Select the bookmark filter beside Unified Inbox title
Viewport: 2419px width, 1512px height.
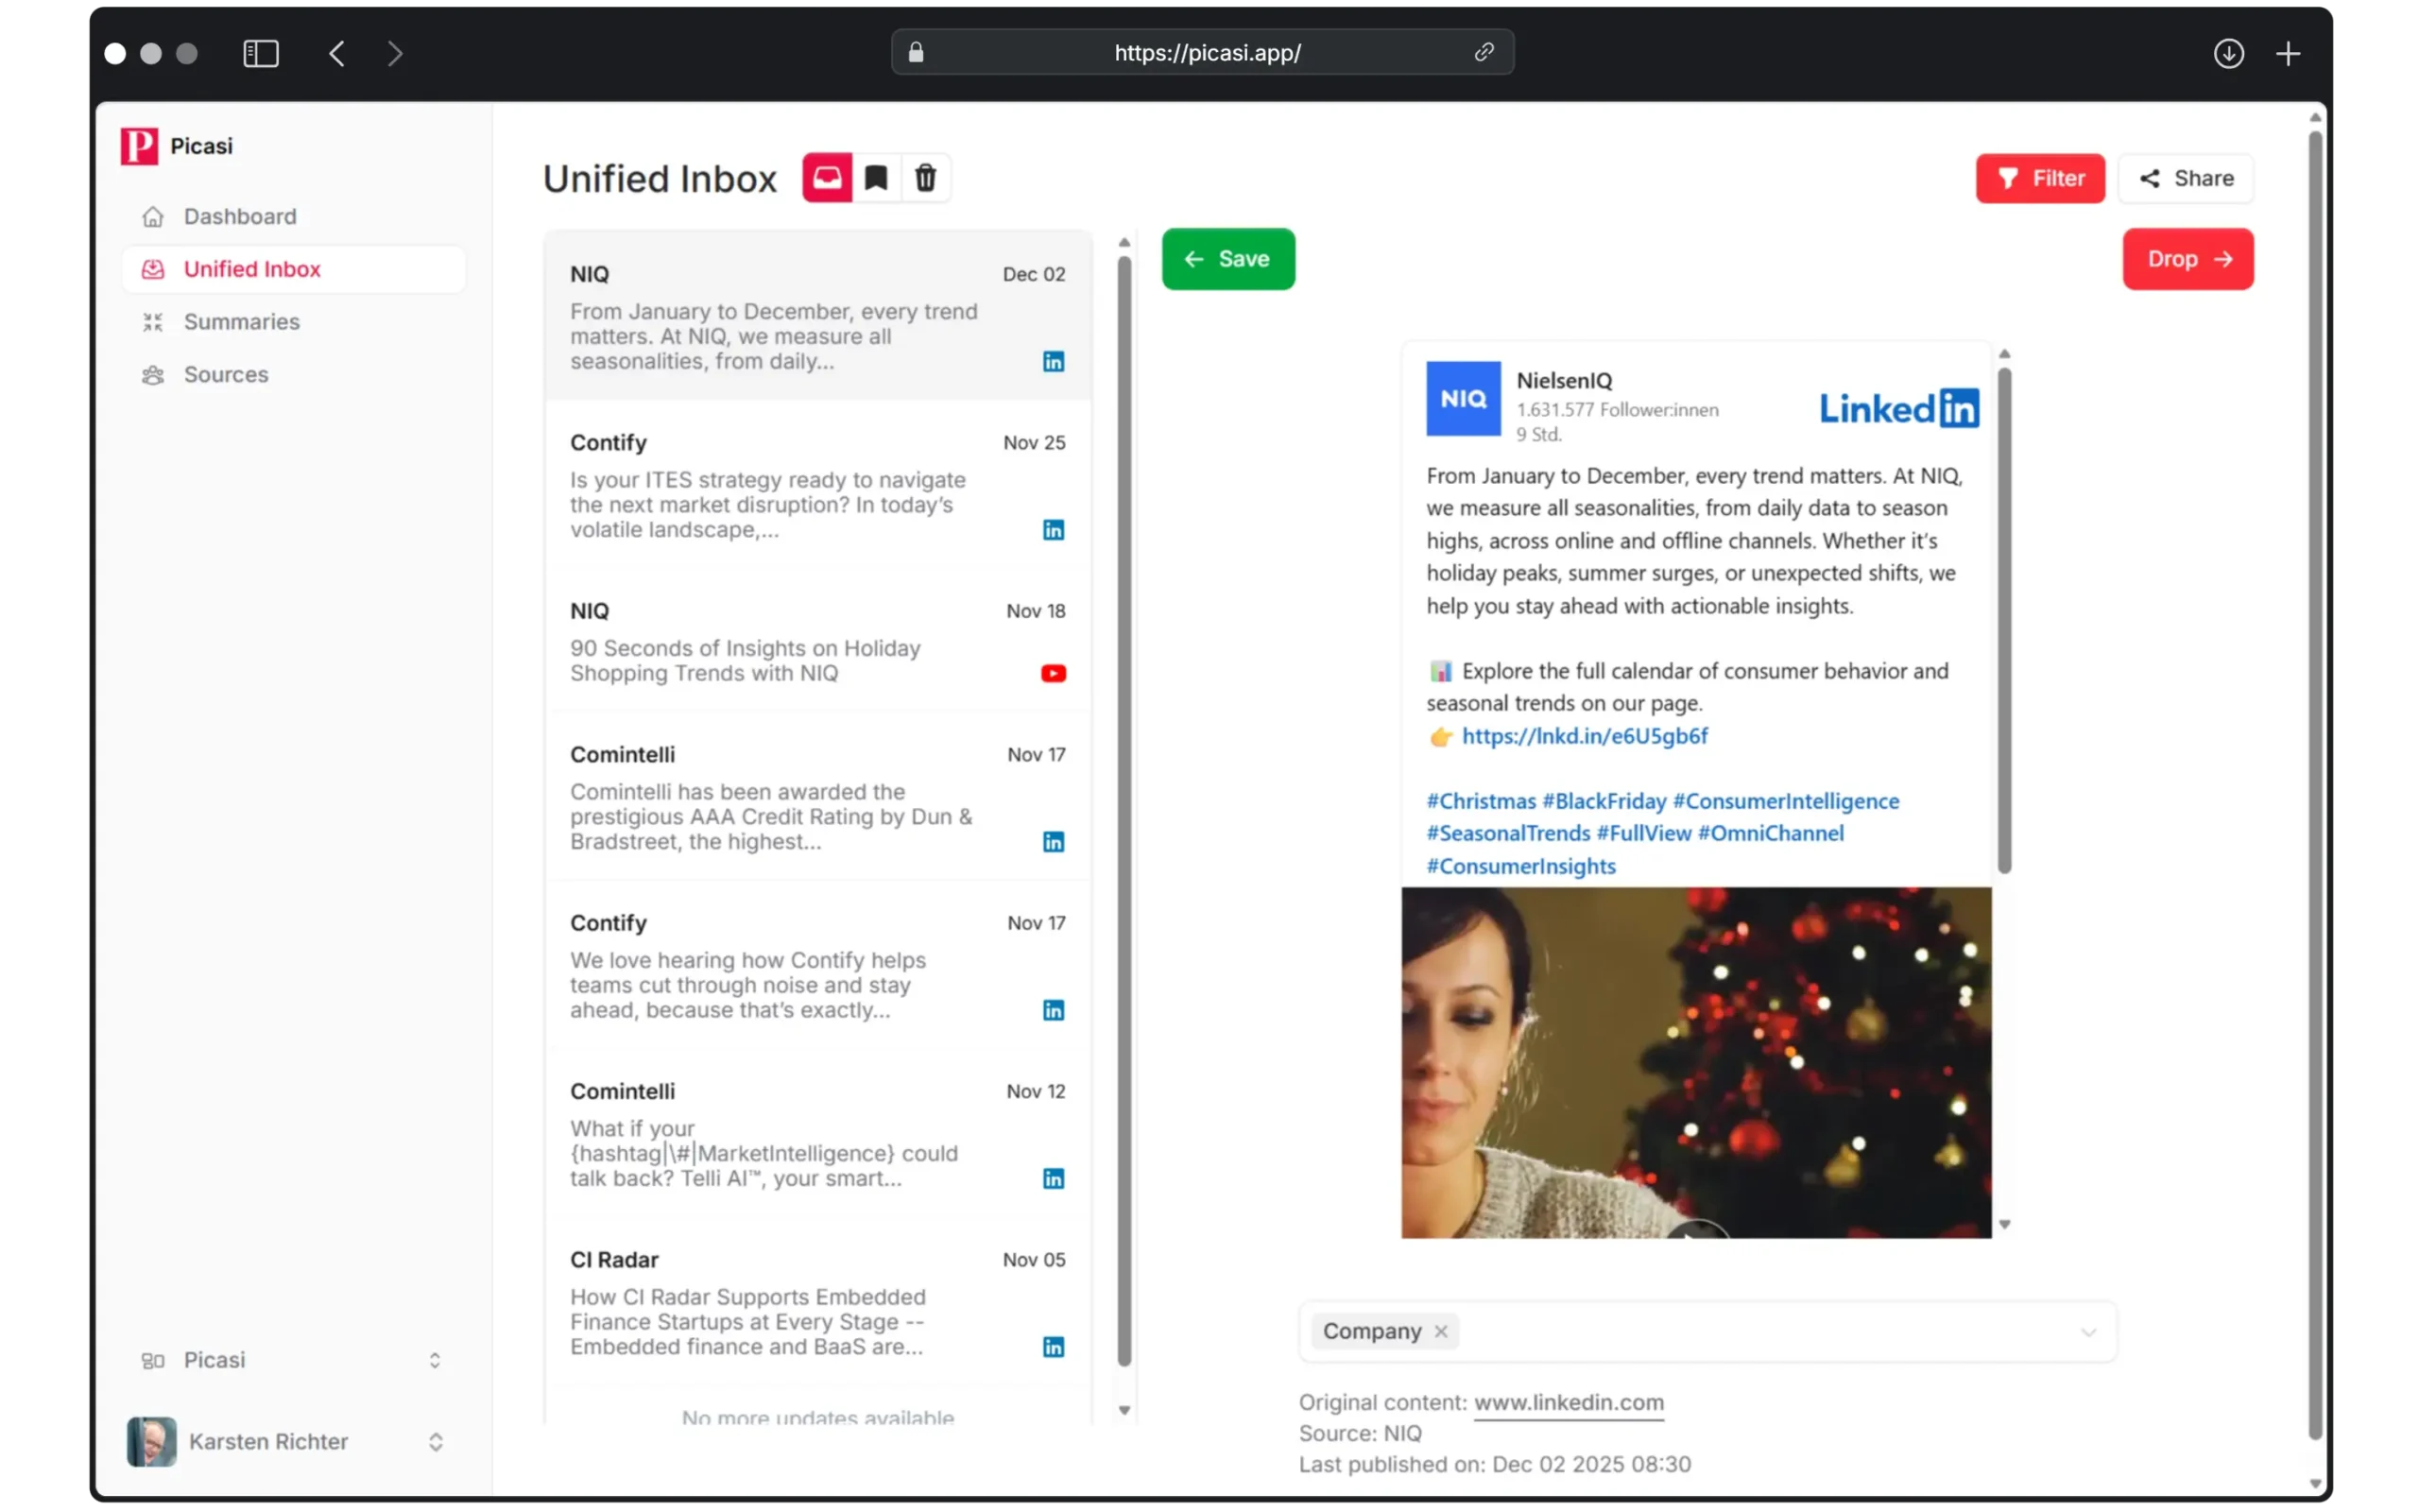click(x=877, y=178)
